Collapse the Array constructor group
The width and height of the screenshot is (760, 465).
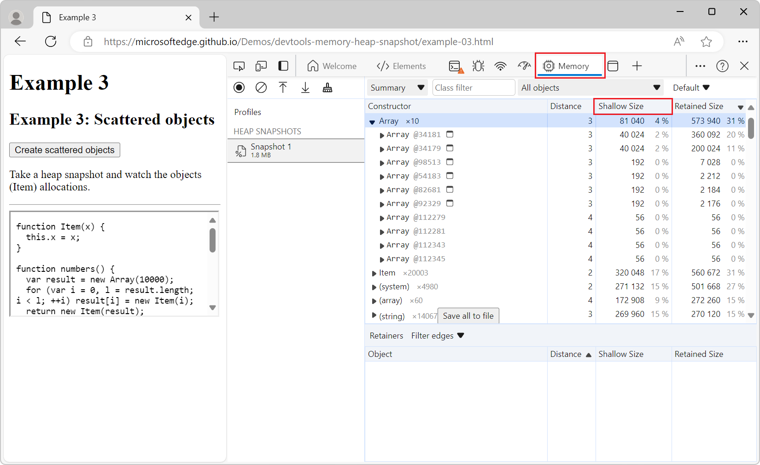[x=372, y=121]
